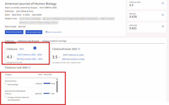Open 2529 Citations 2021 - 2024 link
The height and width of the screenshot is (105, 169).
point(30,54)
